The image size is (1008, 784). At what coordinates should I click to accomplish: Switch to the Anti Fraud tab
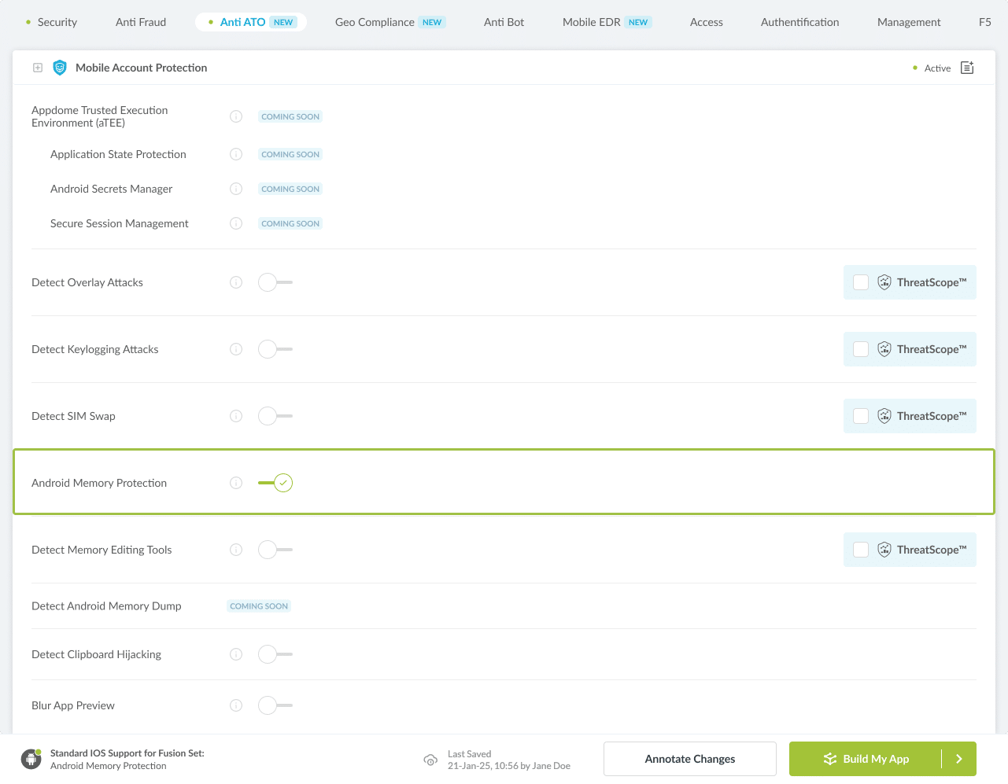(x=141, y=22)
